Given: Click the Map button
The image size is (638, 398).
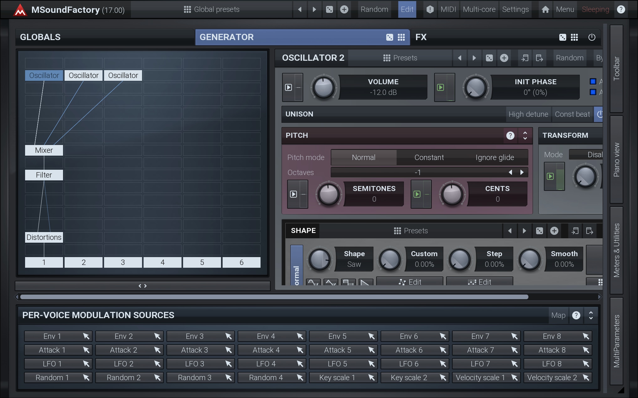Looking at the screenshot, I should 558,315.
